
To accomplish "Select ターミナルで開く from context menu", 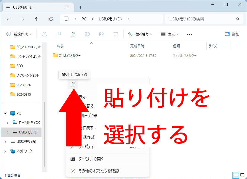I will (91, 159).
